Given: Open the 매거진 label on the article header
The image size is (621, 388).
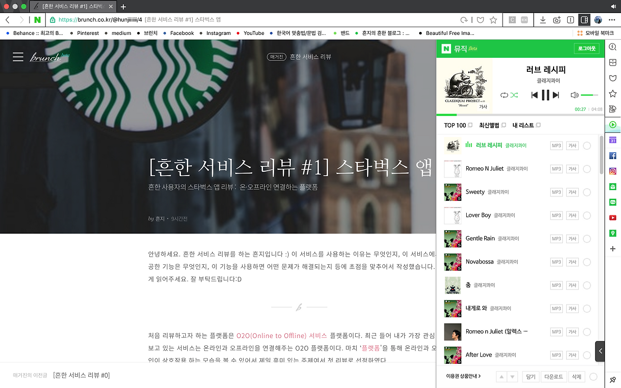Looking at the screenshot, I should click(277, 56).
